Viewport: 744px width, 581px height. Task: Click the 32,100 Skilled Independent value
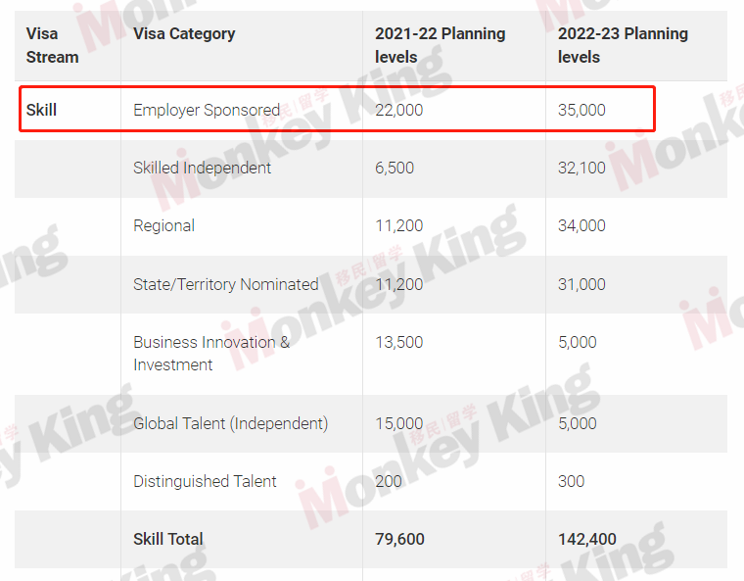pos(581,168)
